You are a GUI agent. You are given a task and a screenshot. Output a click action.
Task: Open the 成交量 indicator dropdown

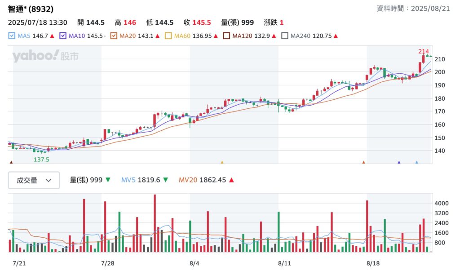tap(34, 180)
